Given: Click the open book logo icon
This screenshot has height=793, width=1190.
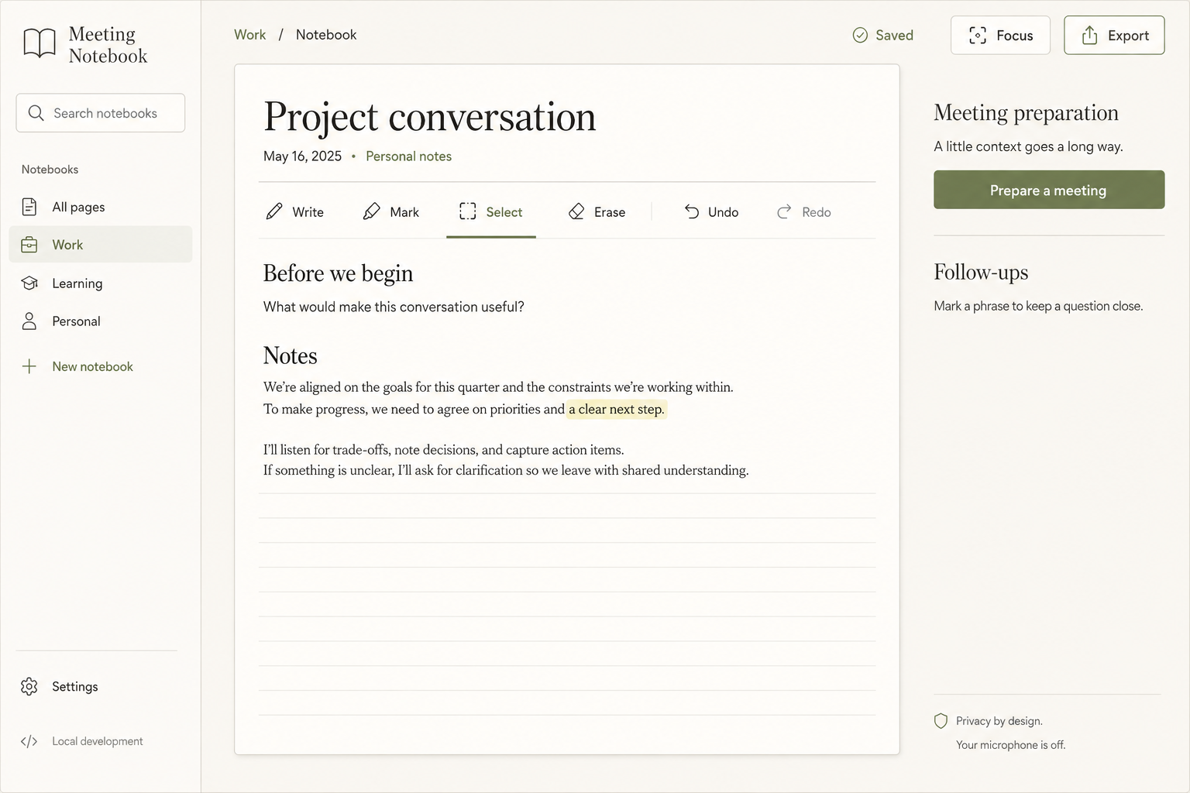Looking at the screenshot, I should coord(40,43).
